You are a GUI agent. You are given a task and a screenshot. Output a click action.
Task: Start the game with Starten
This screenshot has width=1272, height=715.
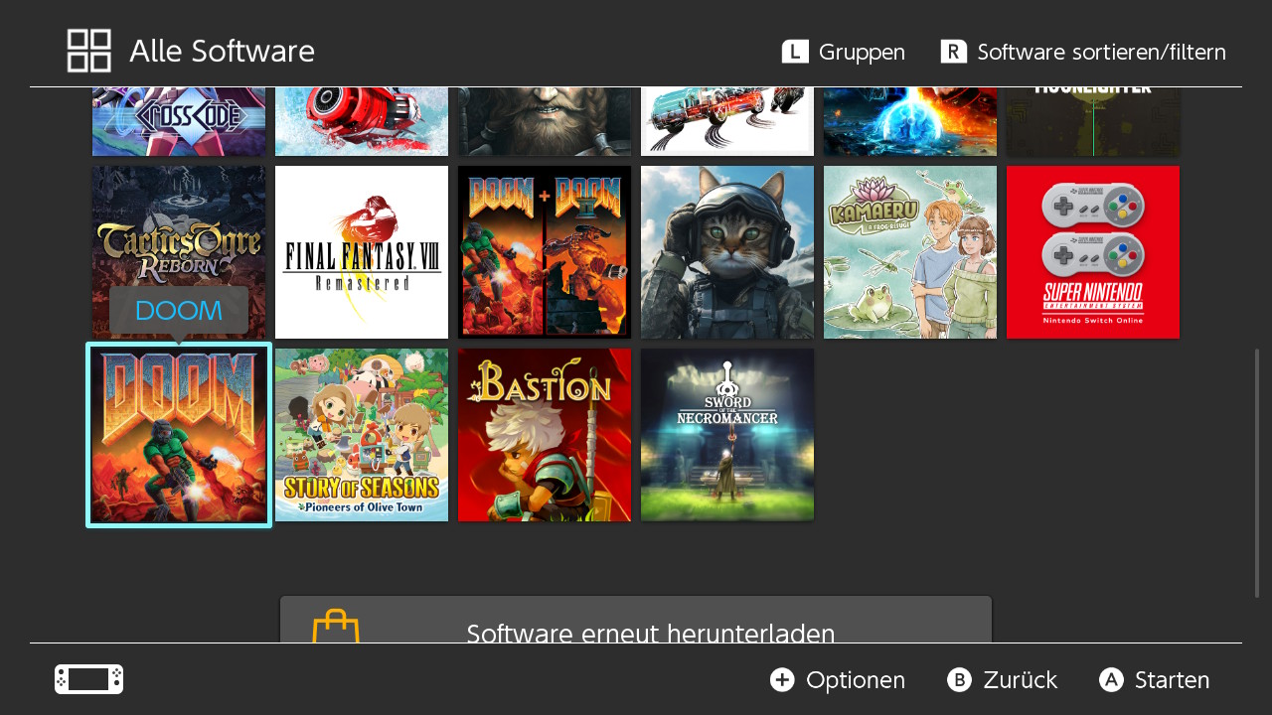pos(1155,679)
